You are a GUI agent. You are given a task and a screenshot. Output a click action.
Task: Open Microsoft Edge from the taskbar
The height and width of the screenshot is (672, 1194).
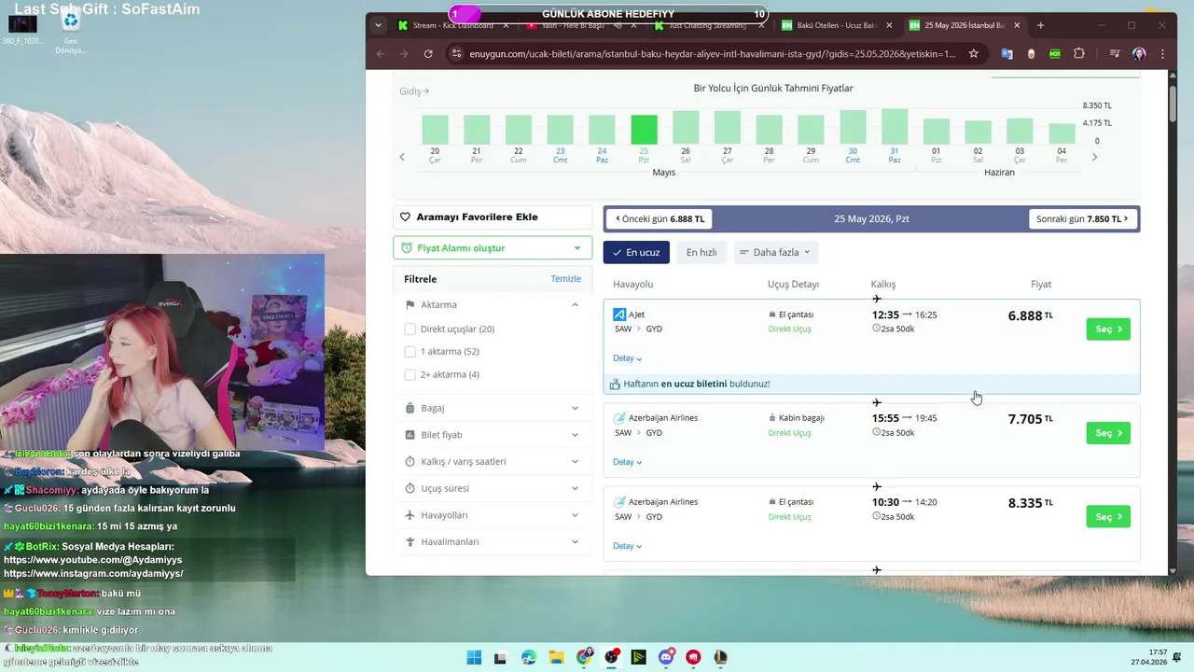(x=529, y=657)
